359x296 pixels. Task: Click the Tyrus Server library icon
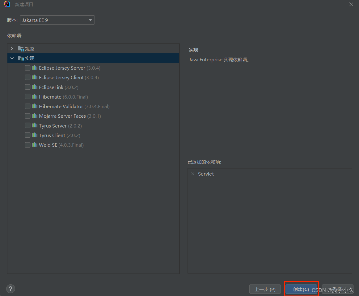point(35,125)
